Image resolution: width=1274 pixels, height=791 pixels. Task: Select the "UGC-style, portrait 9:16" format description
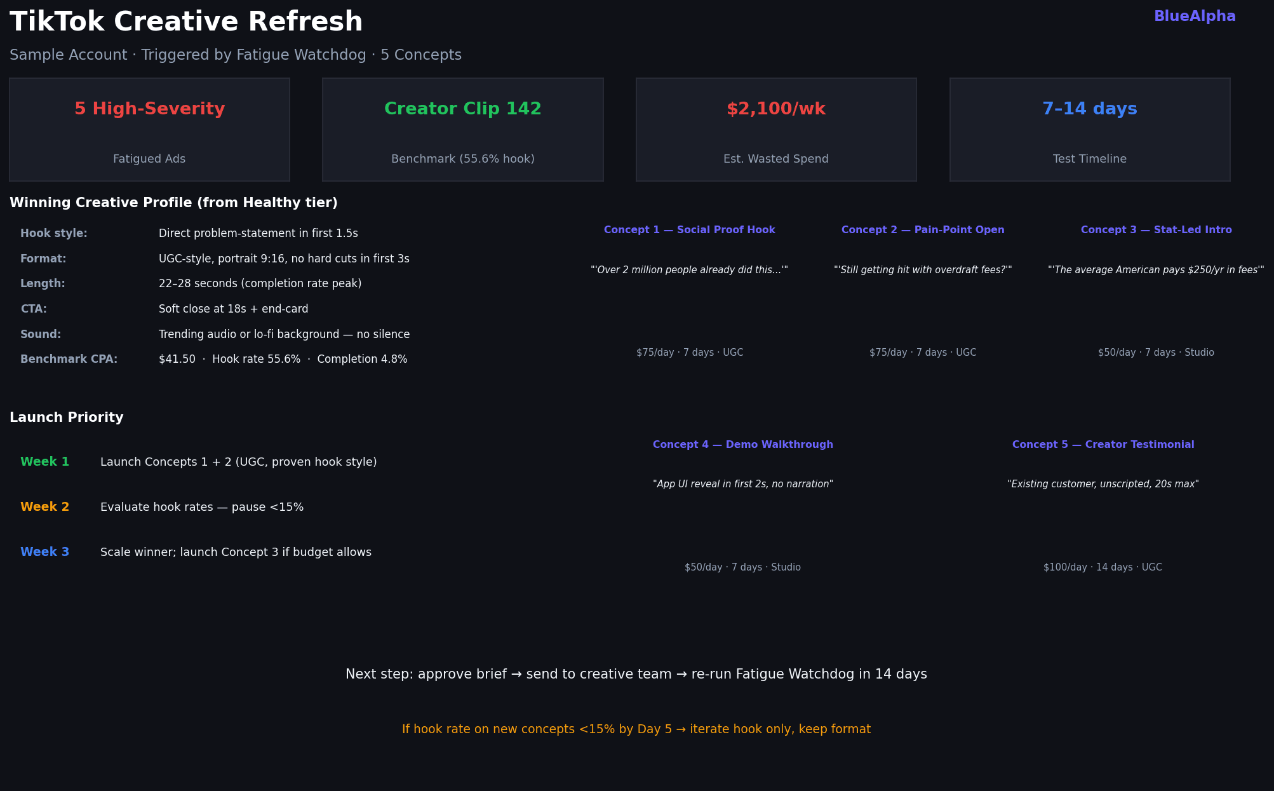[284, 259]
